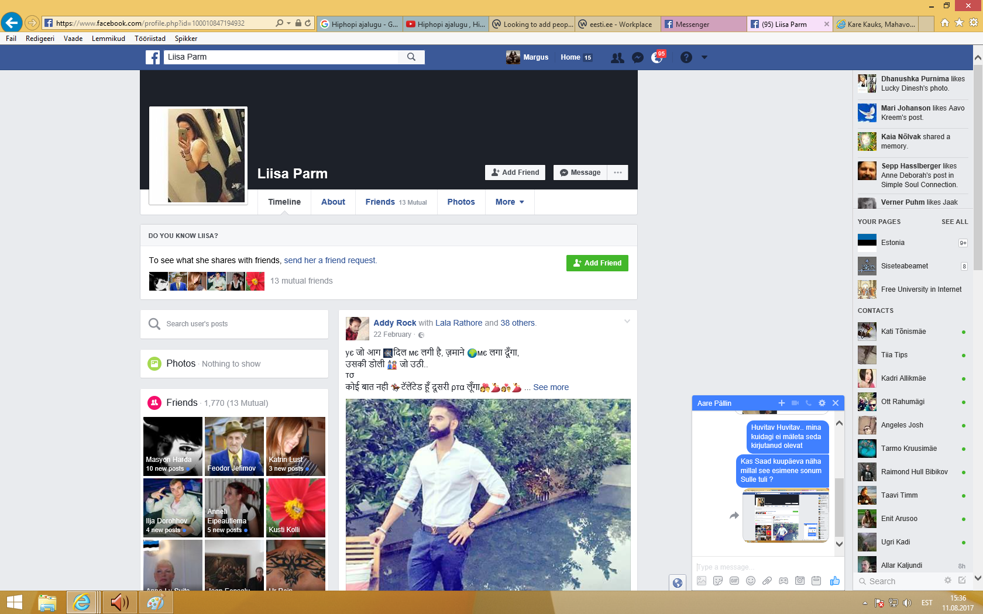Open Aare Pällin chat options gear
The image size is (983, 614).
[x=822, y=403]
